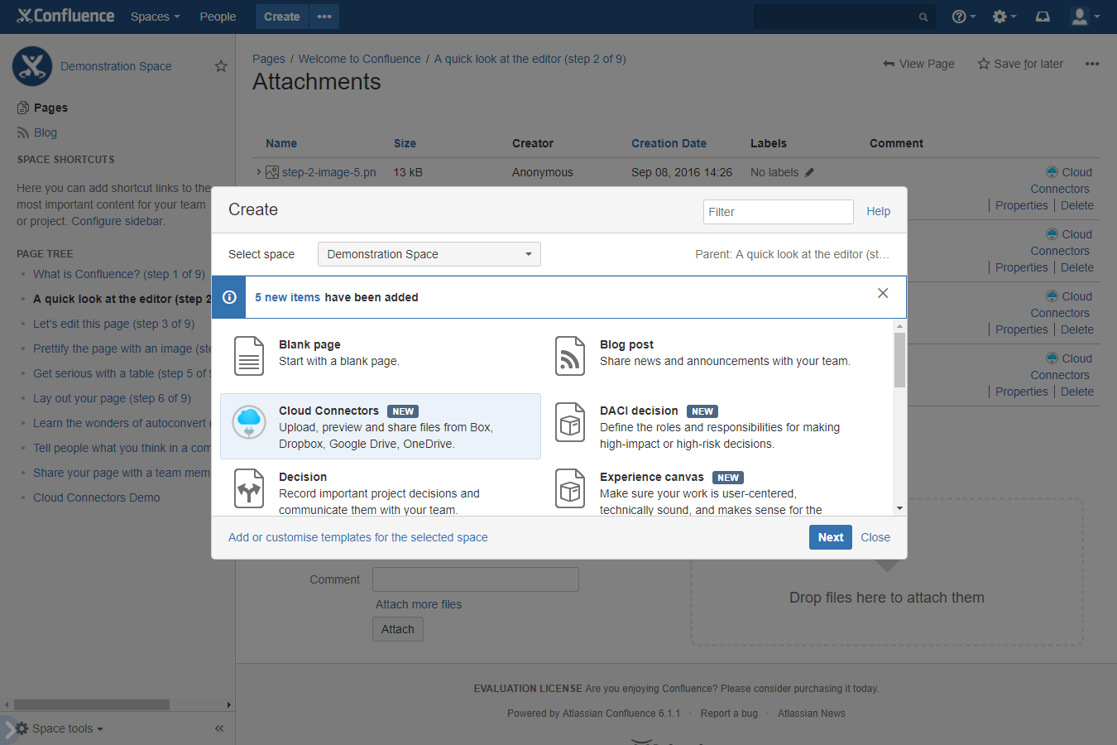Click the Configure sidebar link

pyautogui.click(x=117, y=221)
